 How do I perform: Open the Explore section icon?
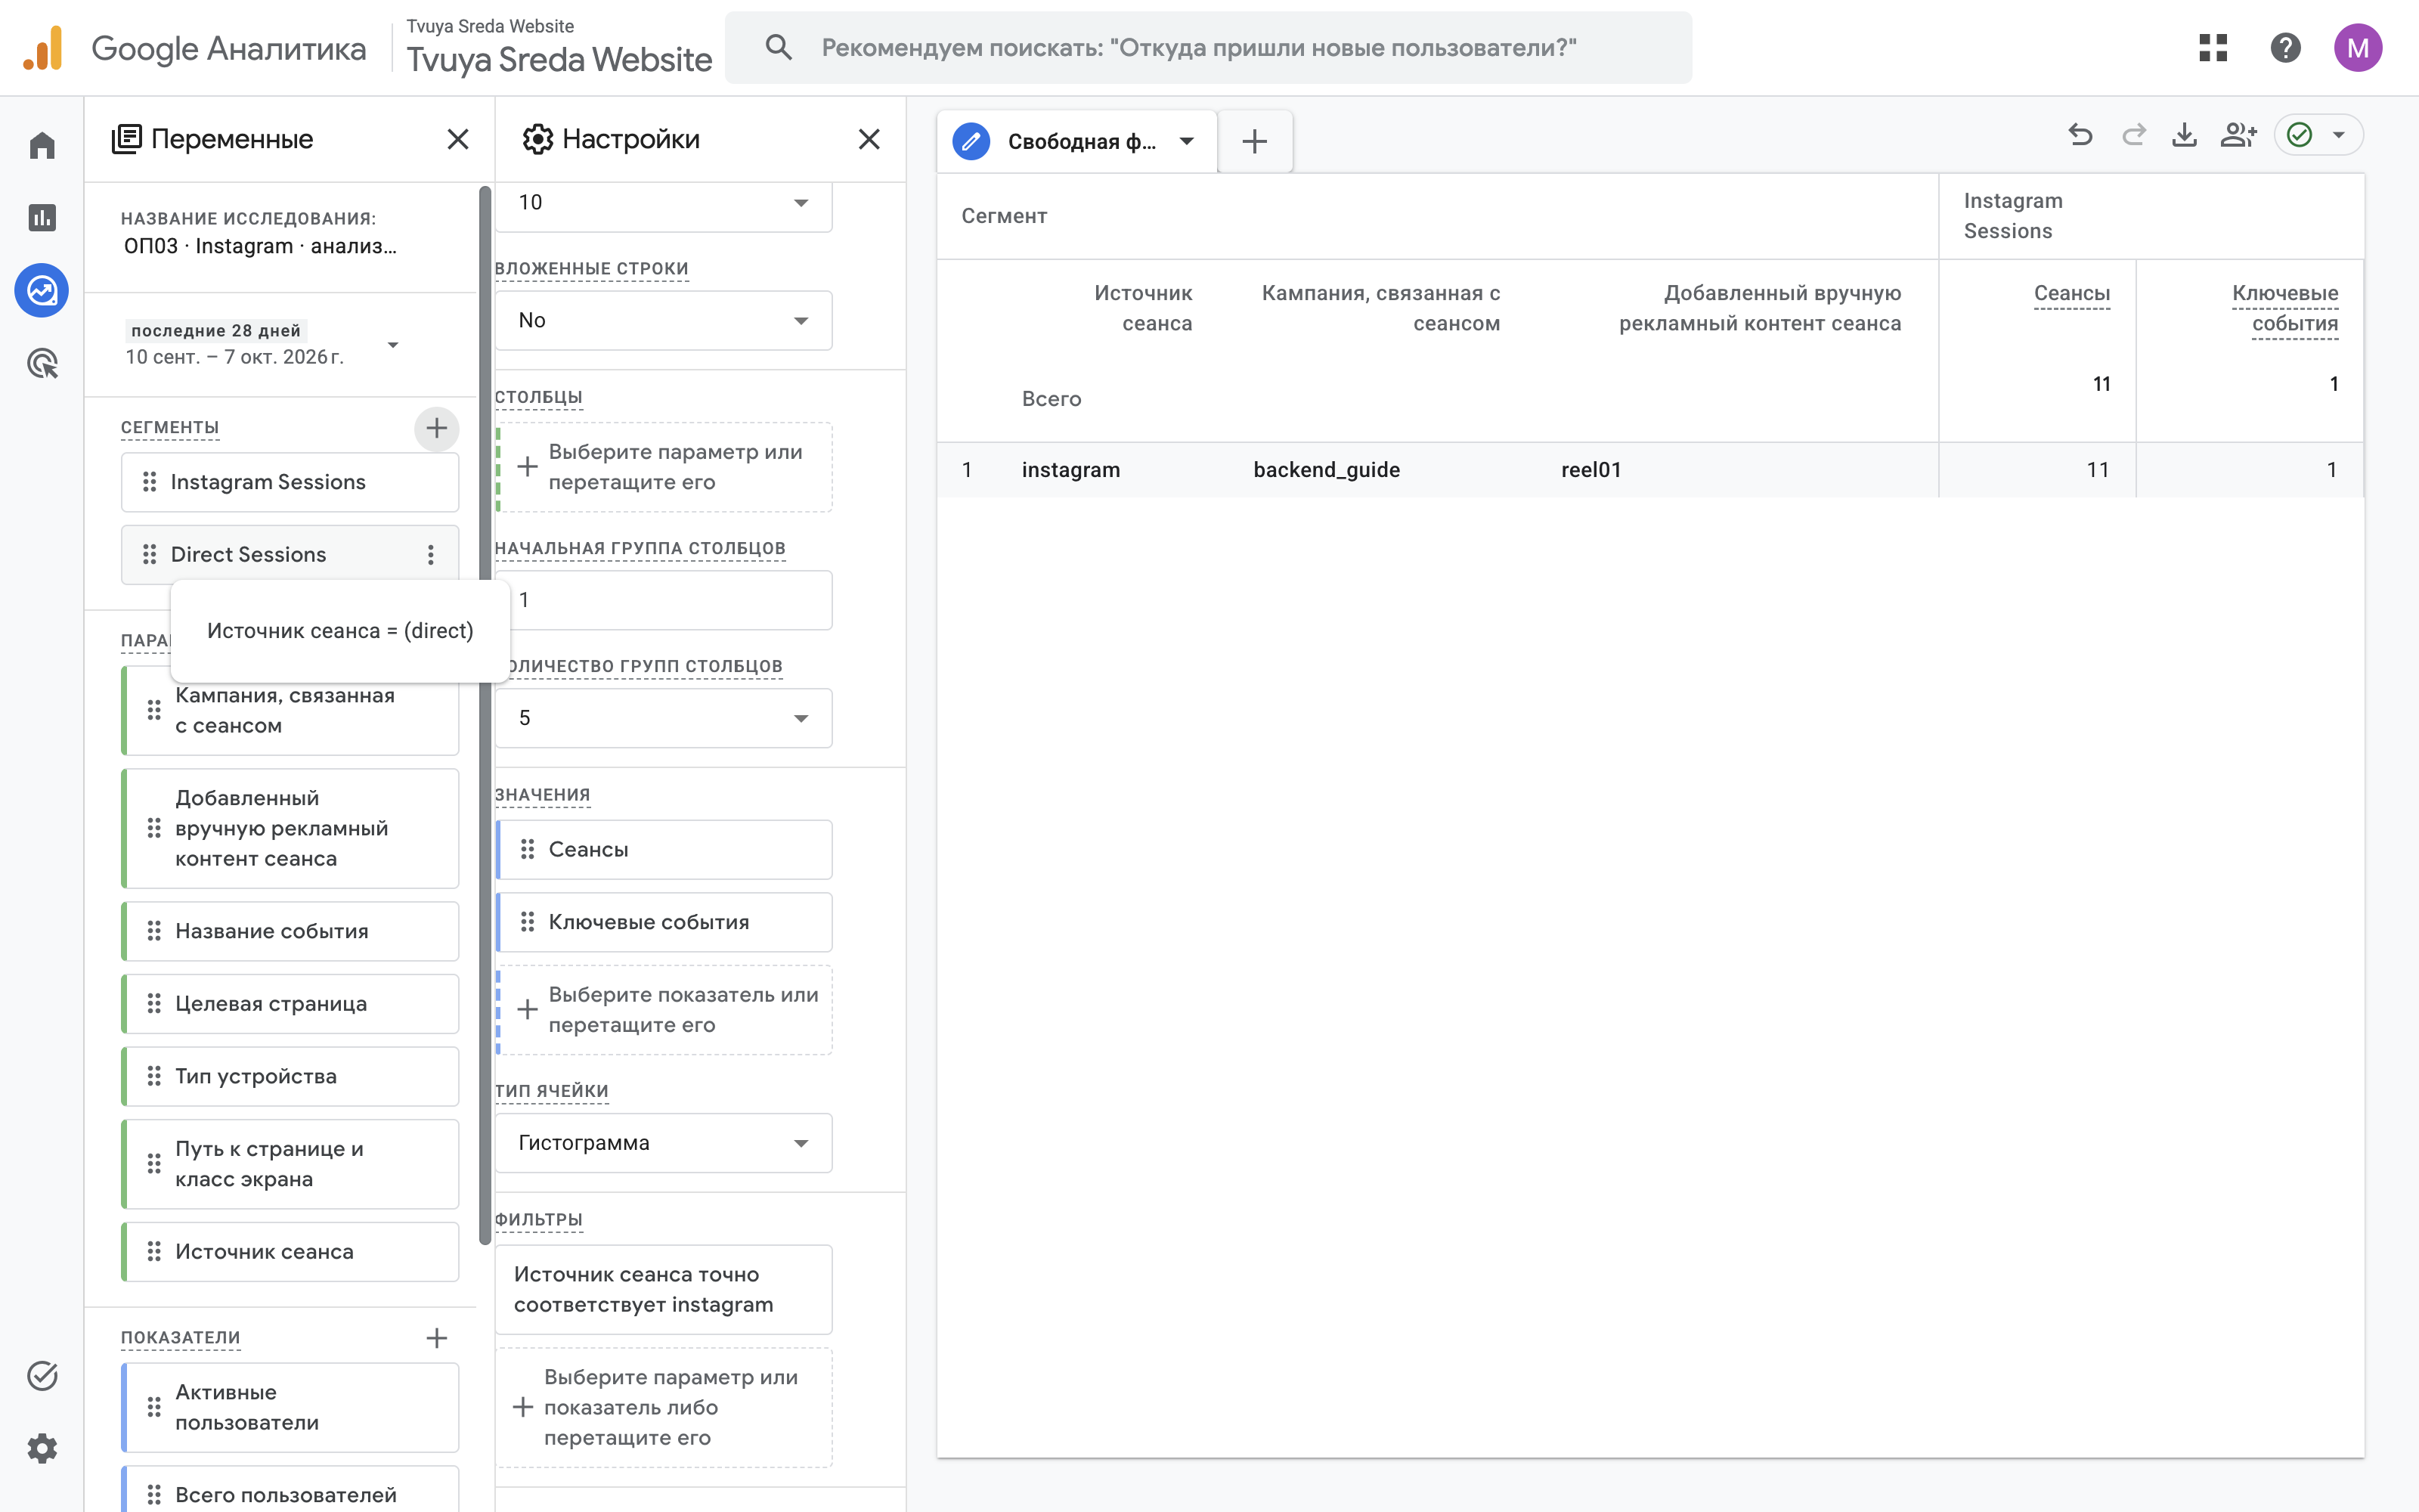point(42,291)
